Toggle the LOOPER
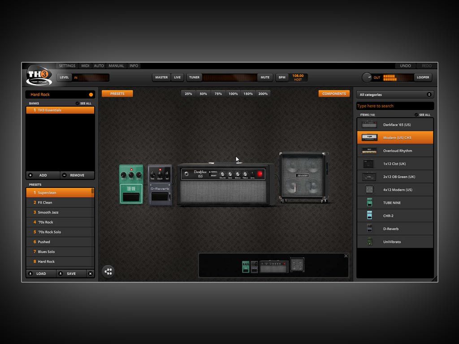The height and width of the screenshot is (344, 459). [423, 77]
